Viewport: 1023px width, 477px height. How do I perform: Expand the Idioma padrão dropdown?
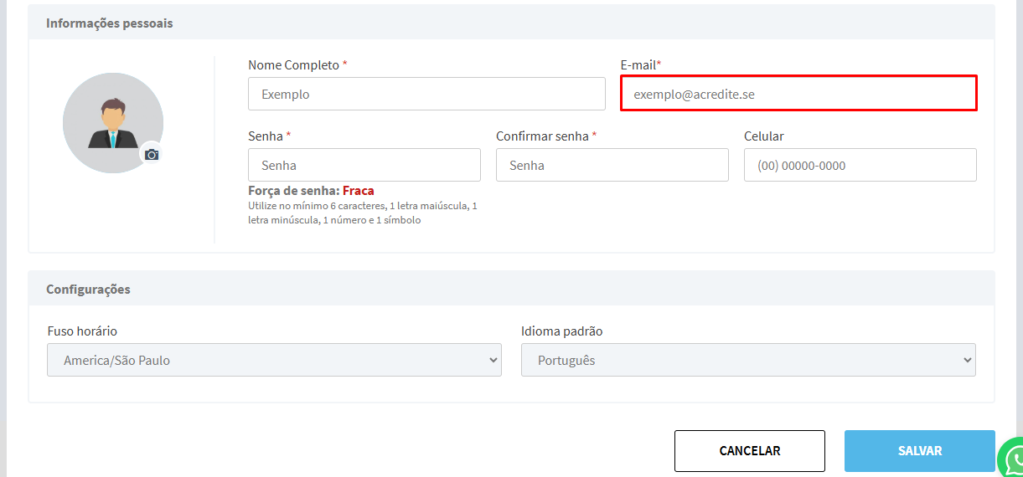tap(747, 360)
